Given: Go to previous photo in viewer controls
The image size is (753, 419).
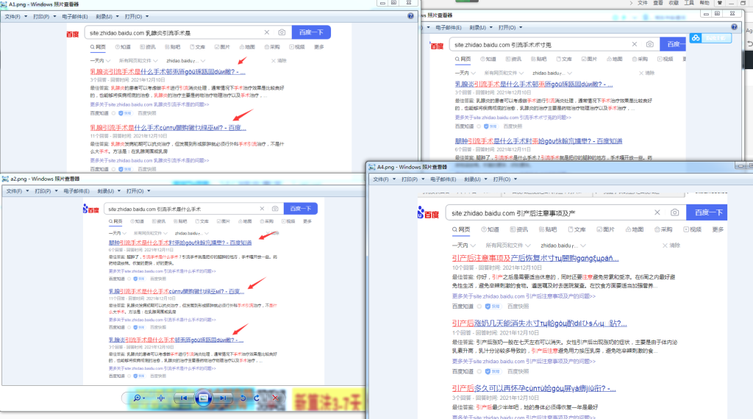Looking at the screenshot, I should [x=184, y=398].
